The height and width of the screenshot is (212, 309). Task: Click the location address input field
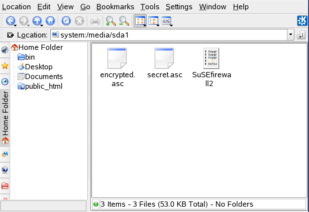coord(172,35)
